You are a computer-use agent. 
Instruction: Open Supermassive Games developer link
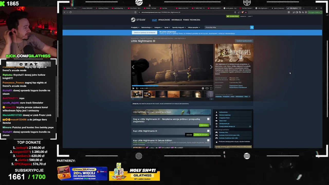tap(236, 86)
